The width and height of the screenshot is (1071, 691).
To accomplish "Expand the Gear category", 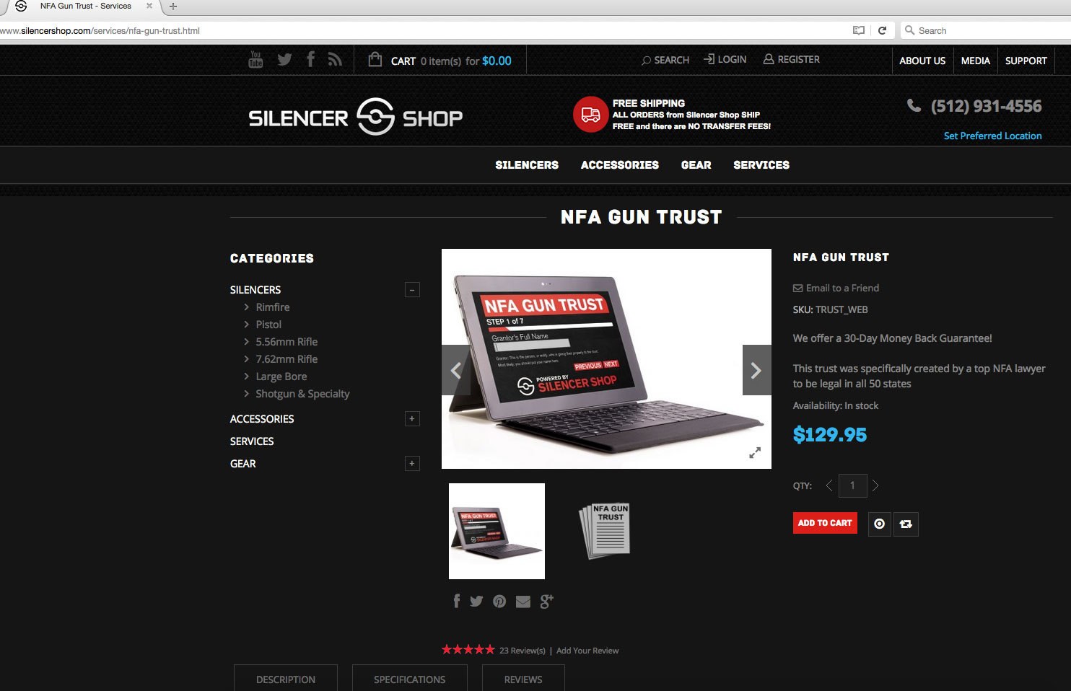I will 412,463.
